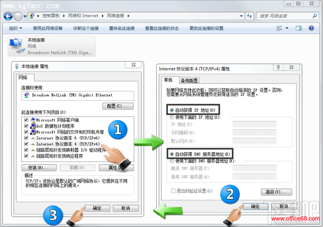Image resolution: width=323 pixels, height=227 pixels.
Task: Click the IP 地址 input field
Action: 254,124
